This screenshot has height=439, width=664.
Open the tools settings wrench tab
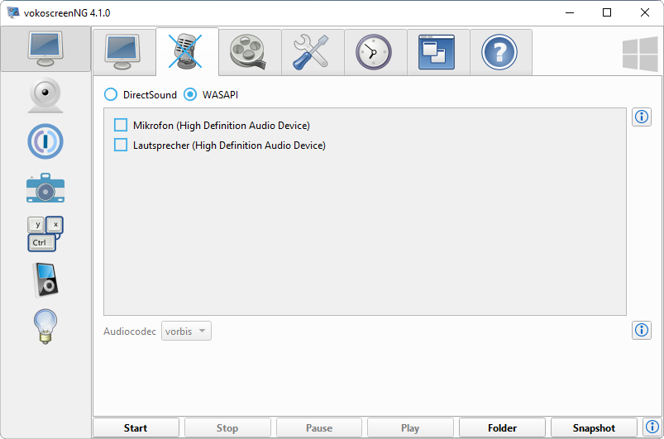pyautogui.click(x=313, y=53)
